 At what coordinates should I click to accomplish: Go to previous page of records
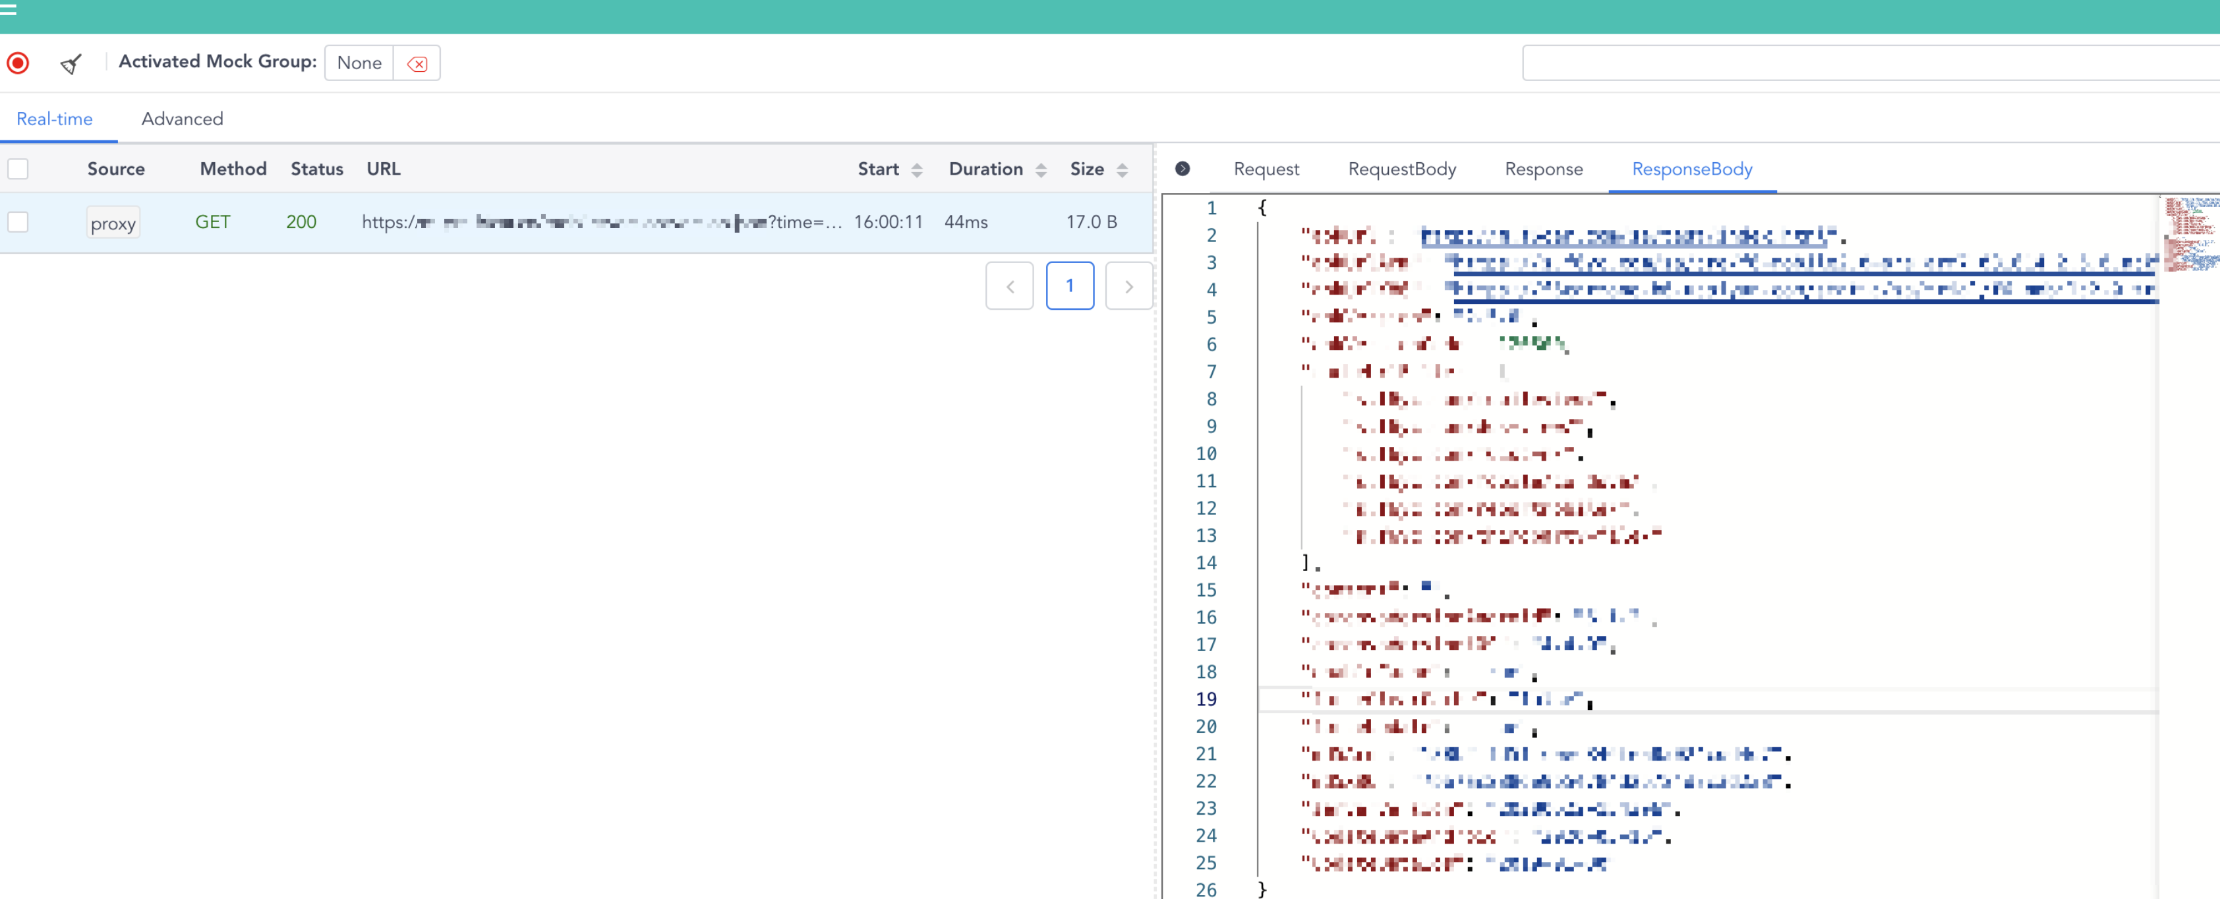click(x=1009, y=286)
